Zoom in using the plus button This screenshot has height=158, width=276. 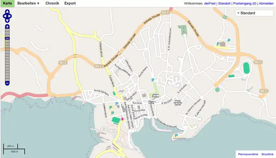point(7,27)
